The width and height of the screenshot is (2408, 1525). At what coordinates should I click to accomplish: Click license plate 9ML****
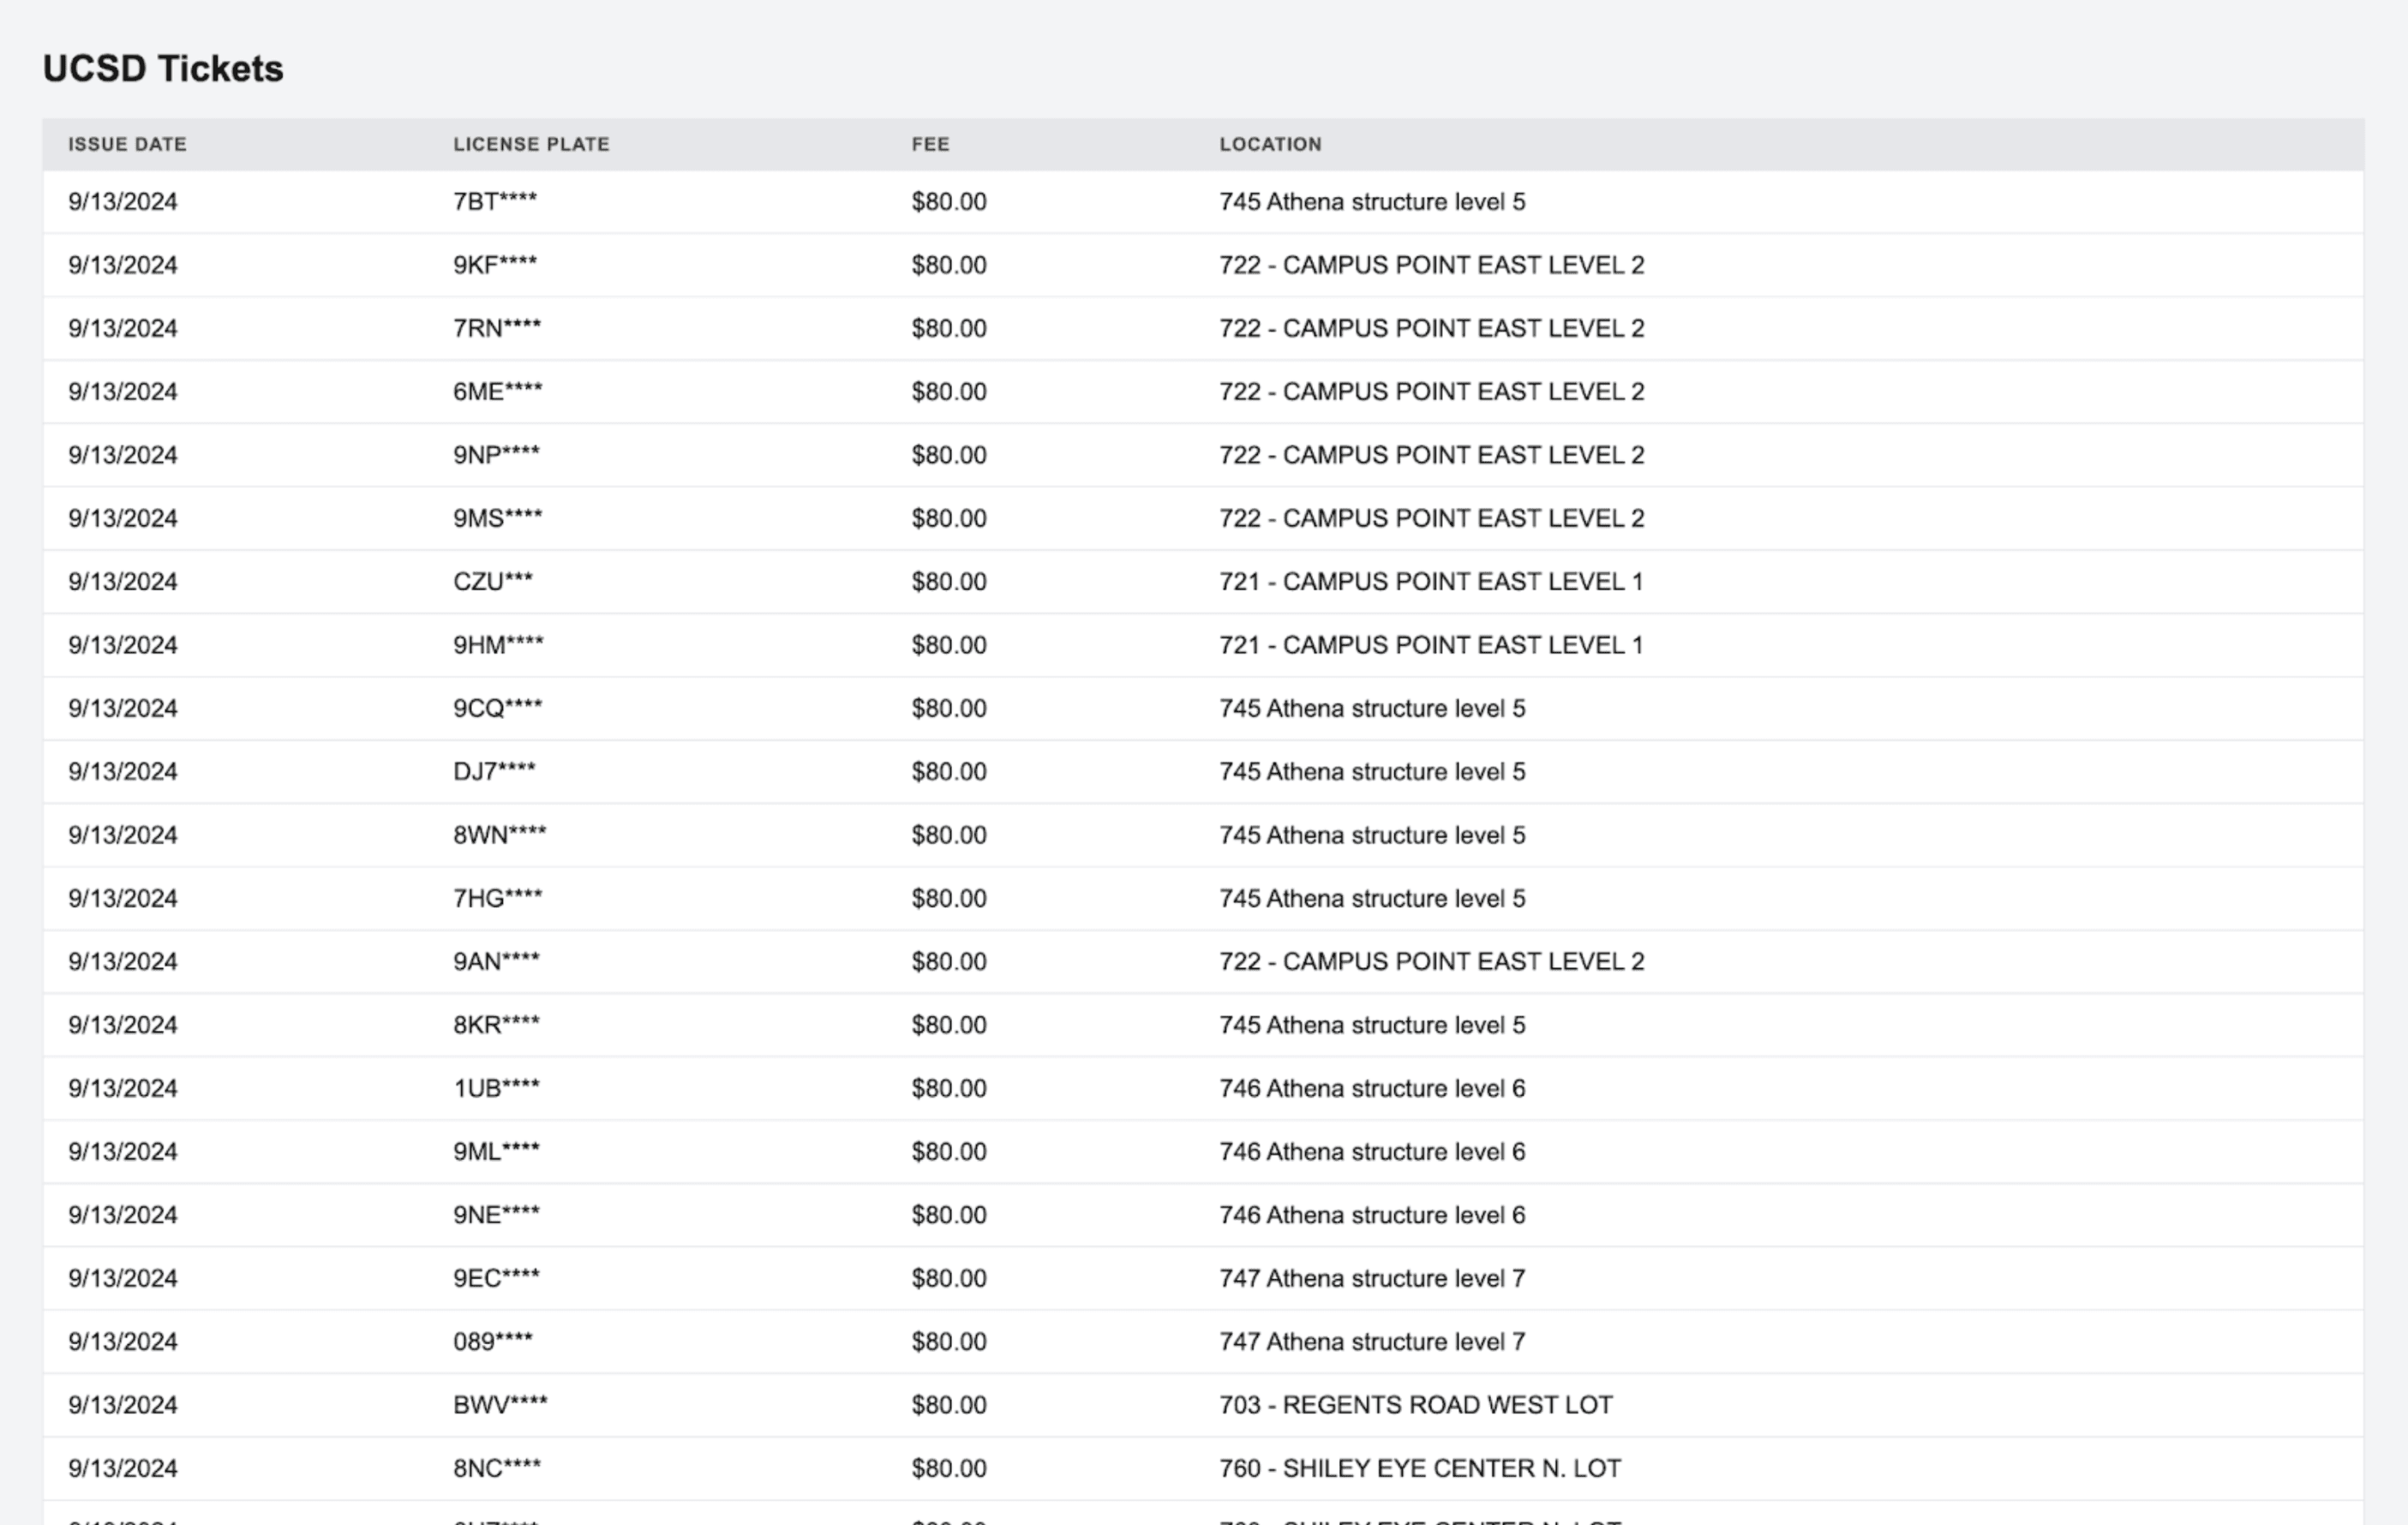(496, 1151)
